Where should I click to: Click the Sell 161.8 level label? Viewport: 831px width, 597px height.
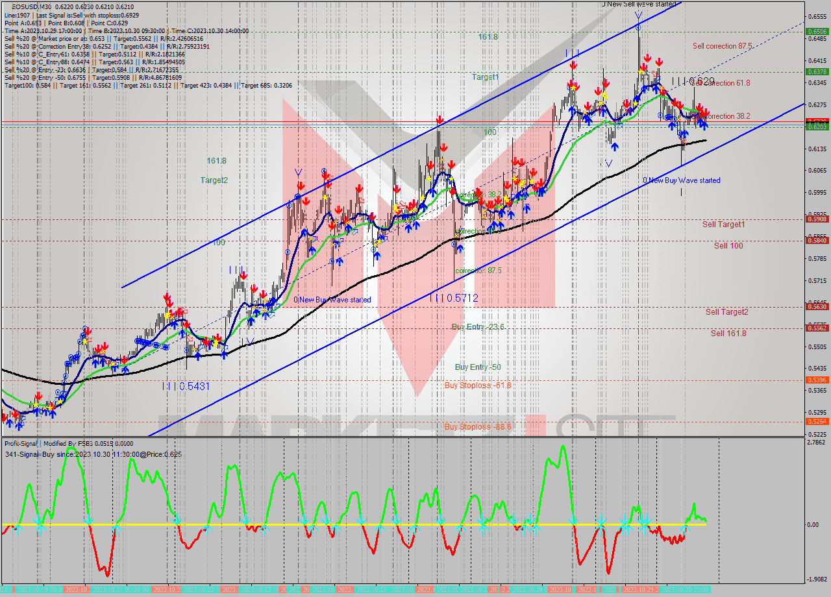click(728, 334)
